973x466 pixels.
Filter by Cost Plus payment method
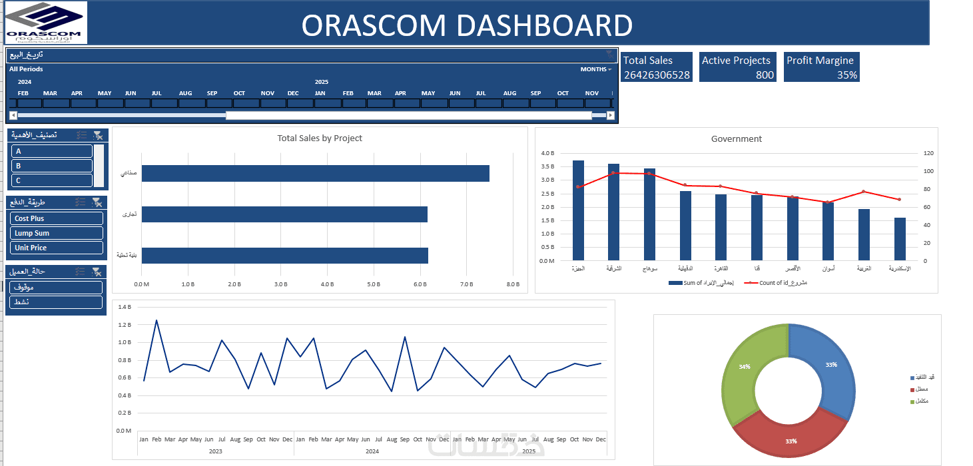tap(57, 218)
